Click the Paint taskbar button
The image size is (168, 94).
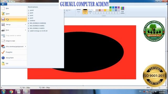[x=26, y=92]
